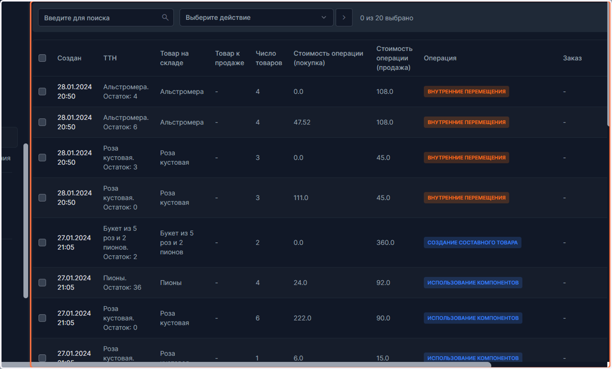Click "Использование компонентов" badge in row with 6.0
The image size is (612, 369).
[x=473, y=358]
